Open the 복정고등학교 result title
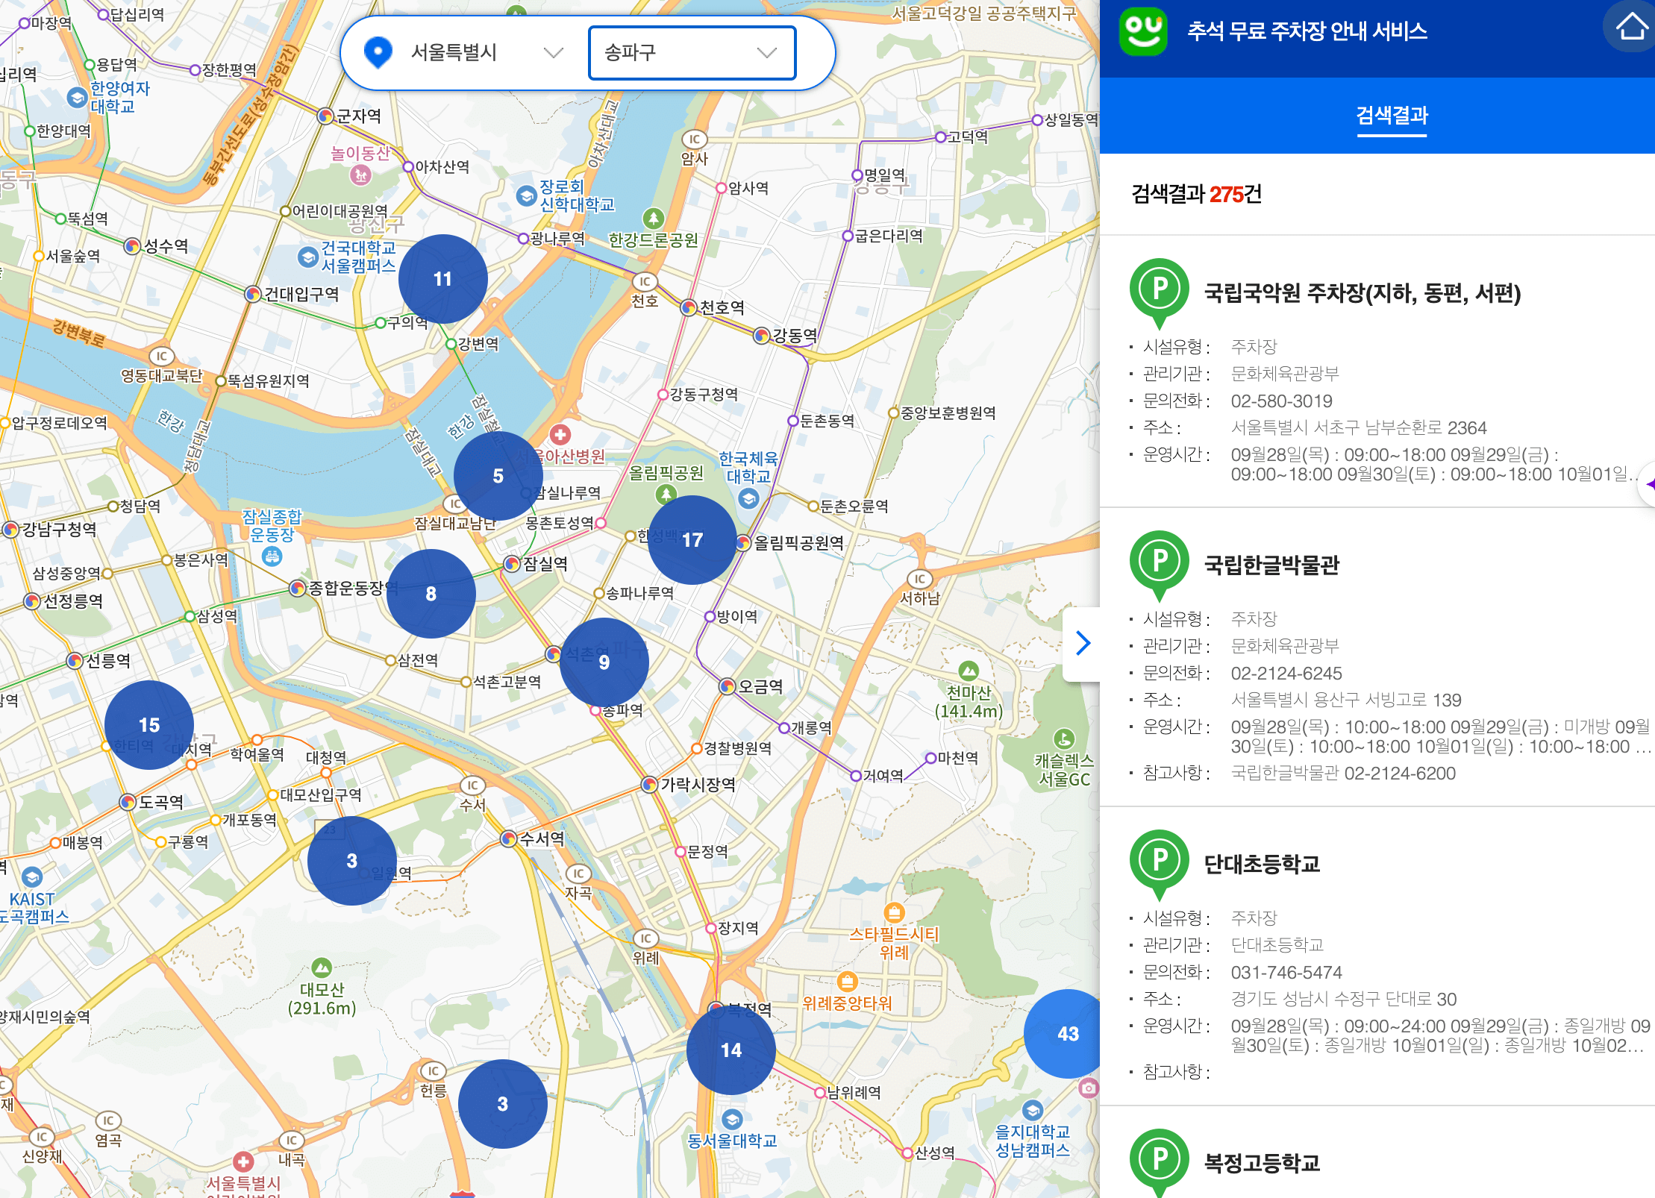1655x1198 pixels. click(x=1263, y=1163)
